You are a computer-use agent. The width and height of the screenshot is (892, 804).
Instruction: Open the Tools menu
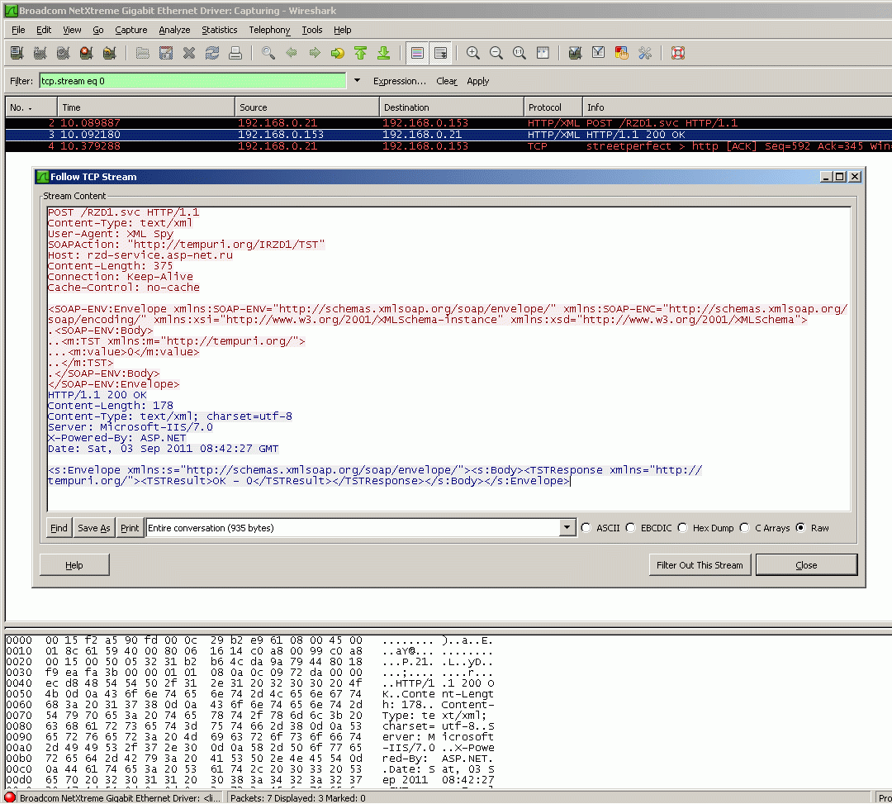[x=311, y=30]
